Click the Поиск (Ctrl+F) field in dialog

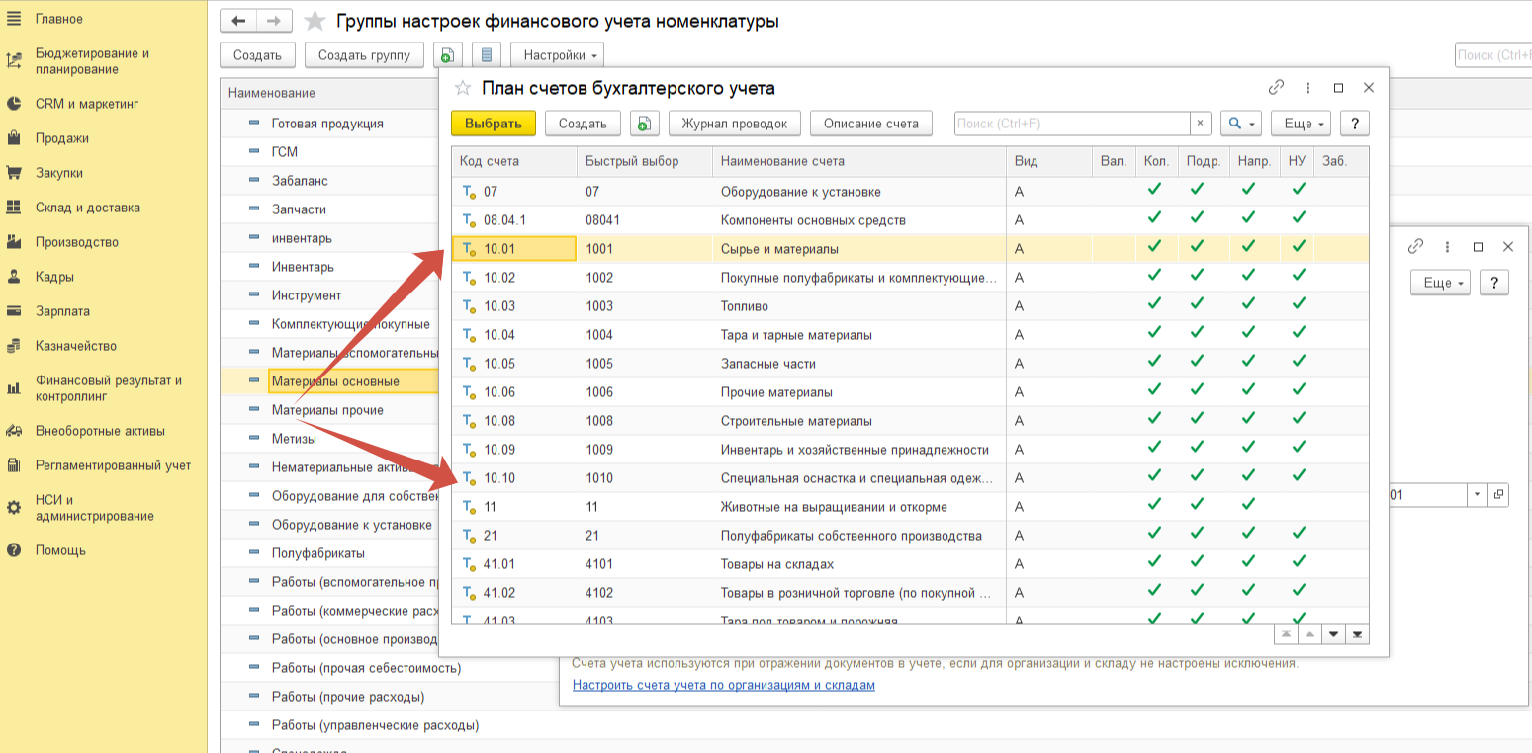pyautogui.click(x=1073, y=123)
